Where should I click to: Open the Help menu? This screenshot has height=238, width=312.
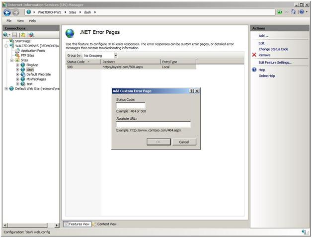32,21
